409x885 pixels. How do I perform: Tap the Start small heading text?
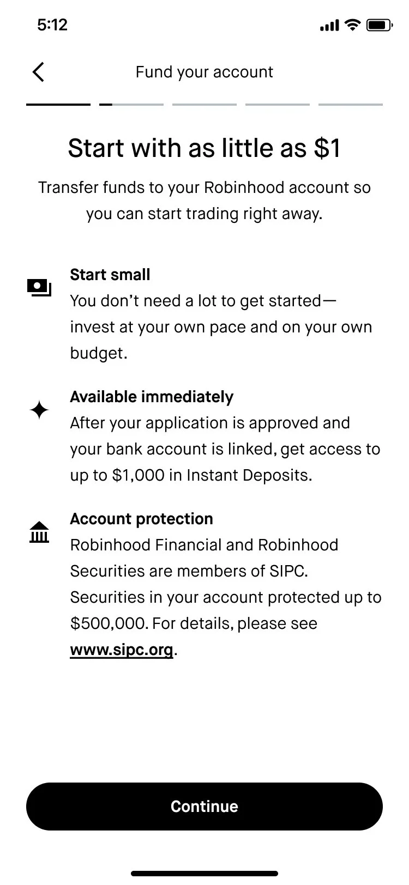pyautogui.click(x=110, y=275)
